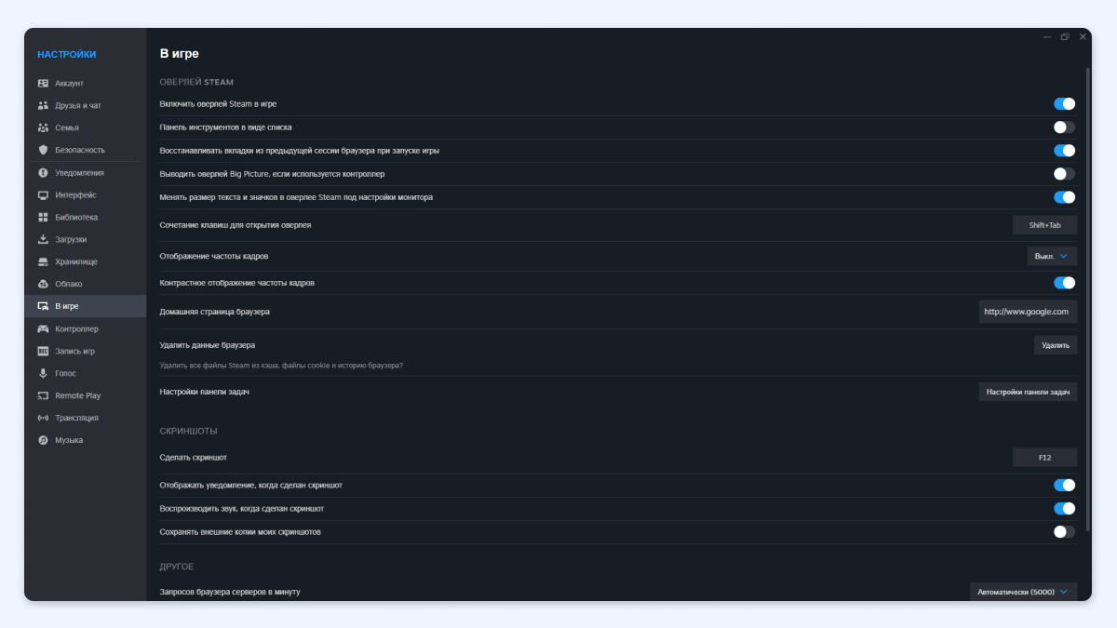Click the Семья people icon
This screenshot has height=628, width=1117.
[x=43, y=128]
